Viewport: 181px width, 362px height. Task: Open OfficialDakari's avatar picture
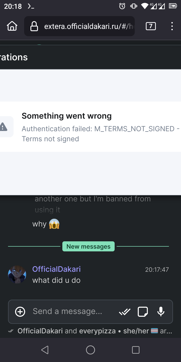(17, 275)
